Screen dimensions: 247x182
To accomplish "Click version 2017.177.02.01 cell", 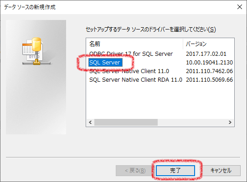I will click(x=206, y=54).
